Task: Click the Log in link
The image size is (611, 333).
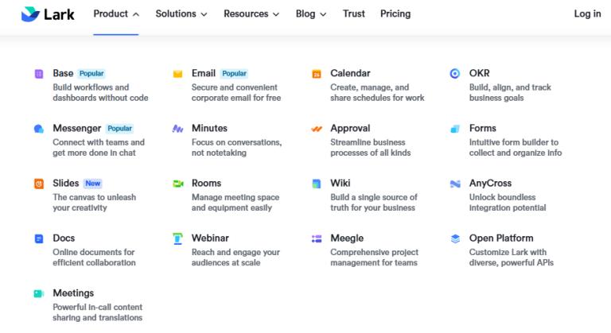Action: click(587, 14)
